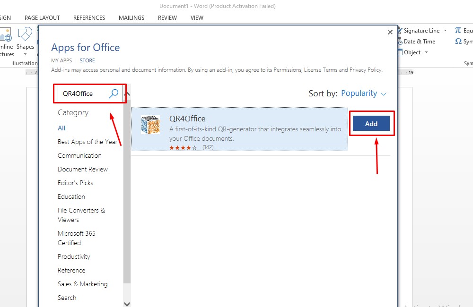473x307 pixels.
Task: Click the star rating of QR4Office
Action: pos(184,147)
